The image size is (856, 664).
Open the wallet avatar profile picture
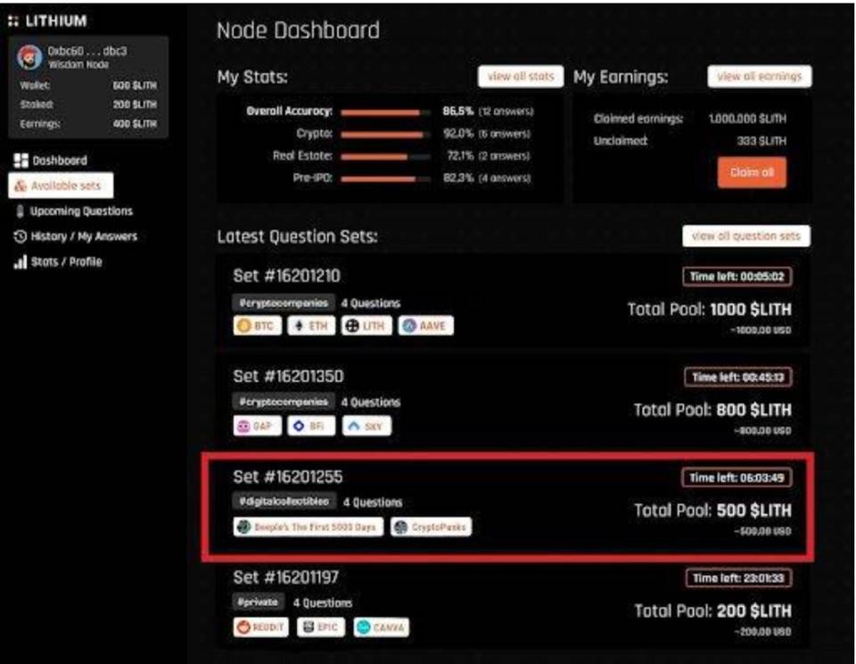pos(29,57)
